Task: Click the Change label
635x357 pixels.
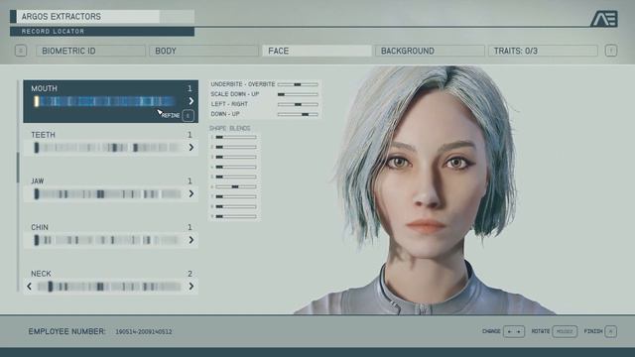Action: [x=491, y=331]
